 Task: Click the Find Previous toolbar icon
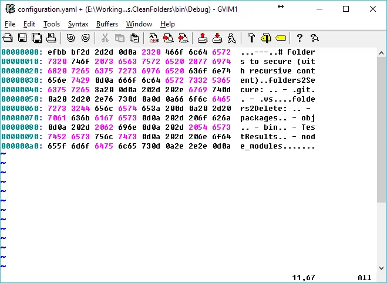183,38
